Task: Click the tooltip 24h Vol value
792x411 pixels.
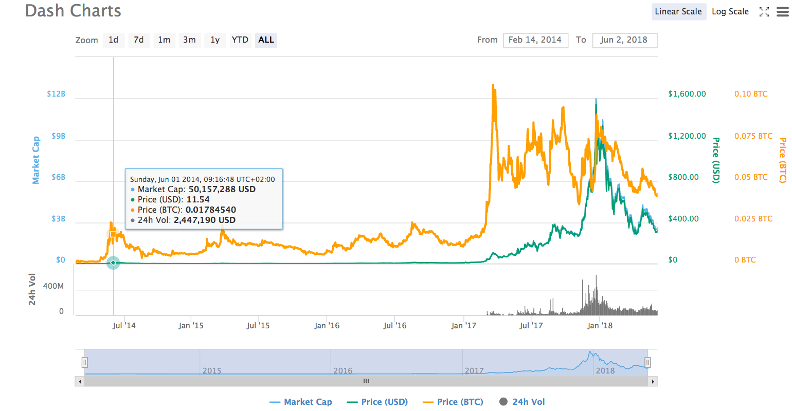Action: (x=205, y=220)
